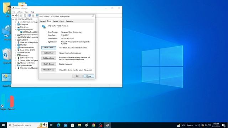
Task: Click the taskbar clock and date
Action: (216, 125)
